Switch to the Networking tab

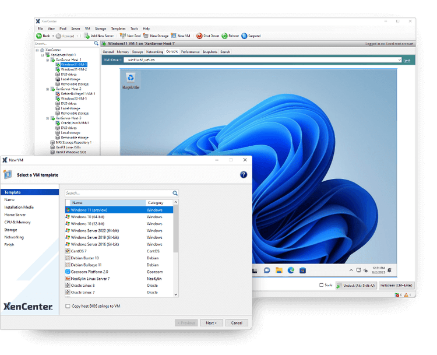[x=154, y=52]
